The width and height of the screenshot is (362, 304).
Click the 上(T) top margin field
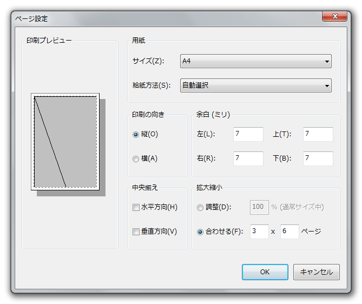coord(318,134)
